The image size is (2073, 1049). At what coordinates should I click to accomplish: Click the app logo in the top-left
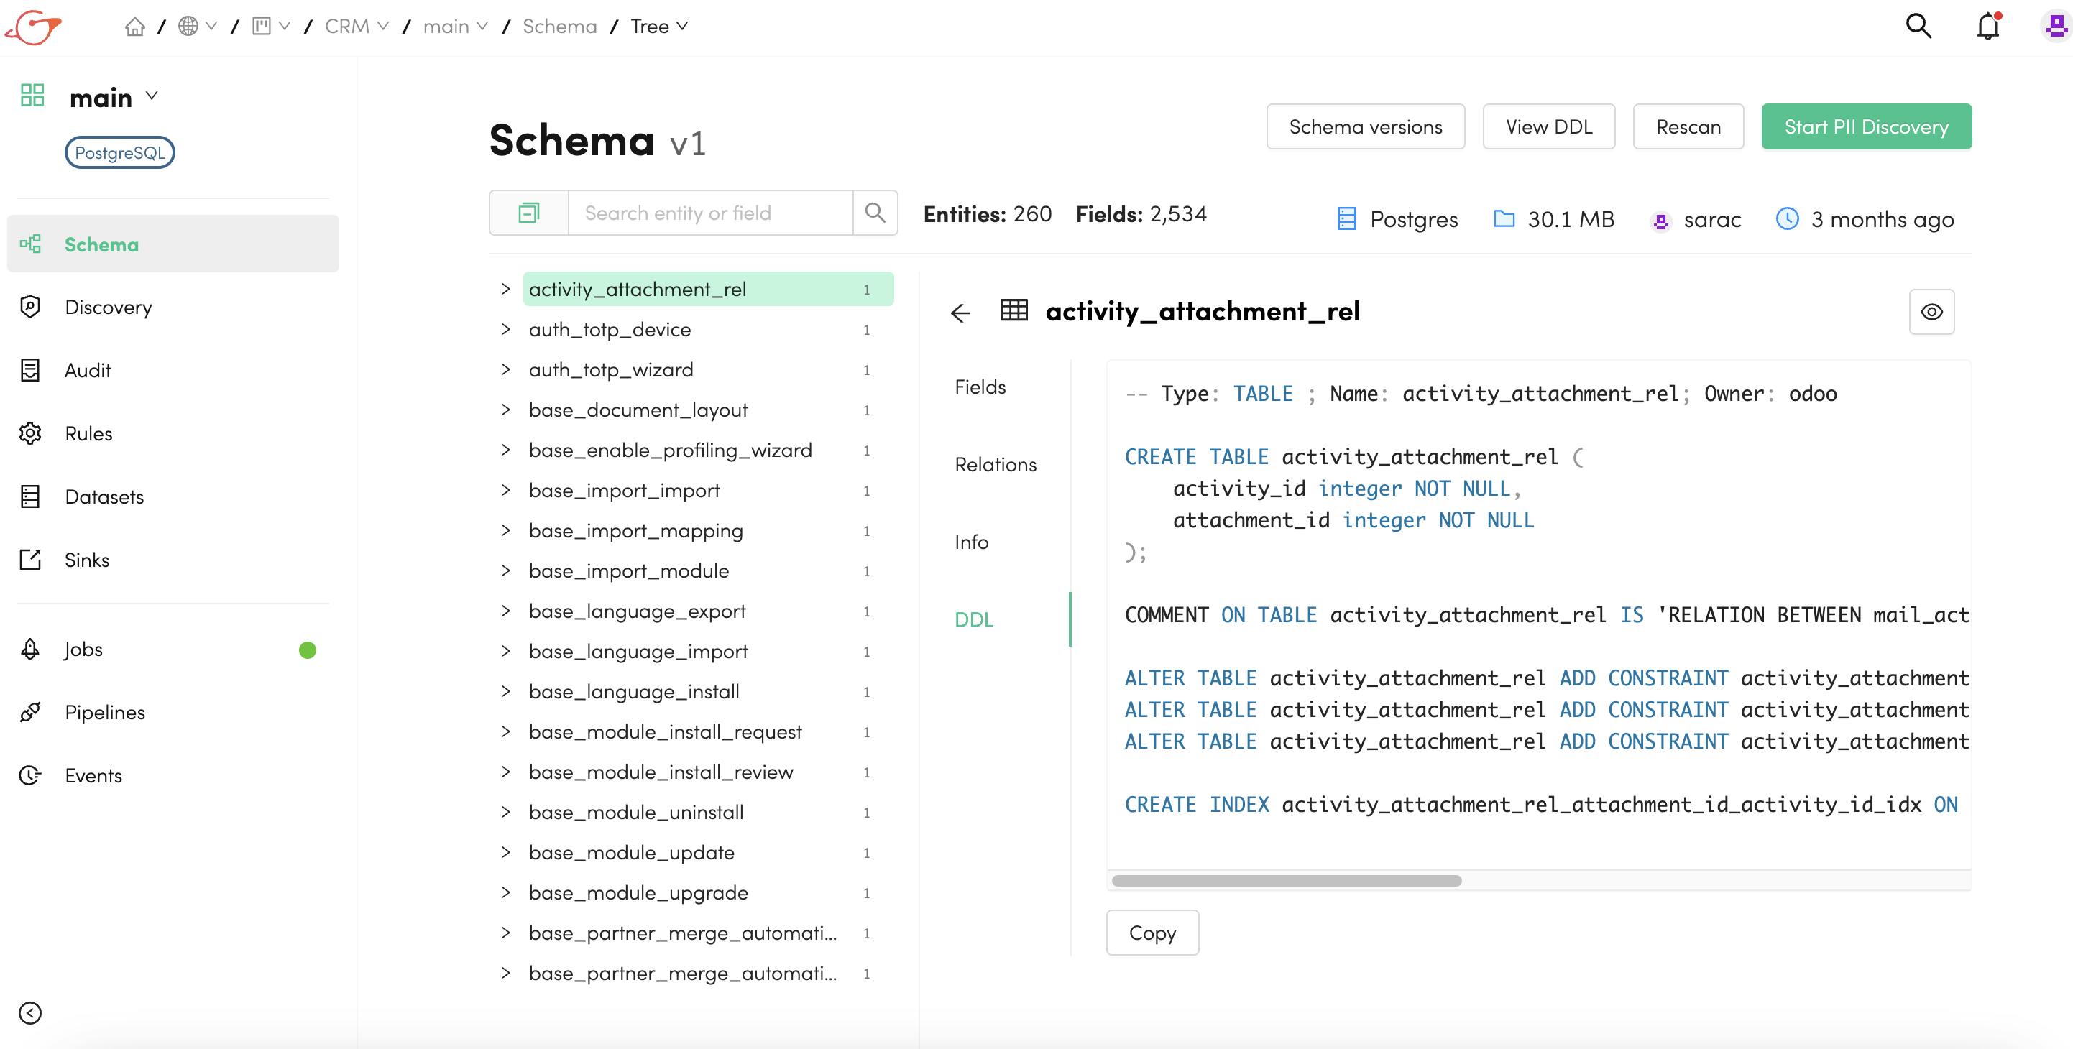[x=33, y=27]
